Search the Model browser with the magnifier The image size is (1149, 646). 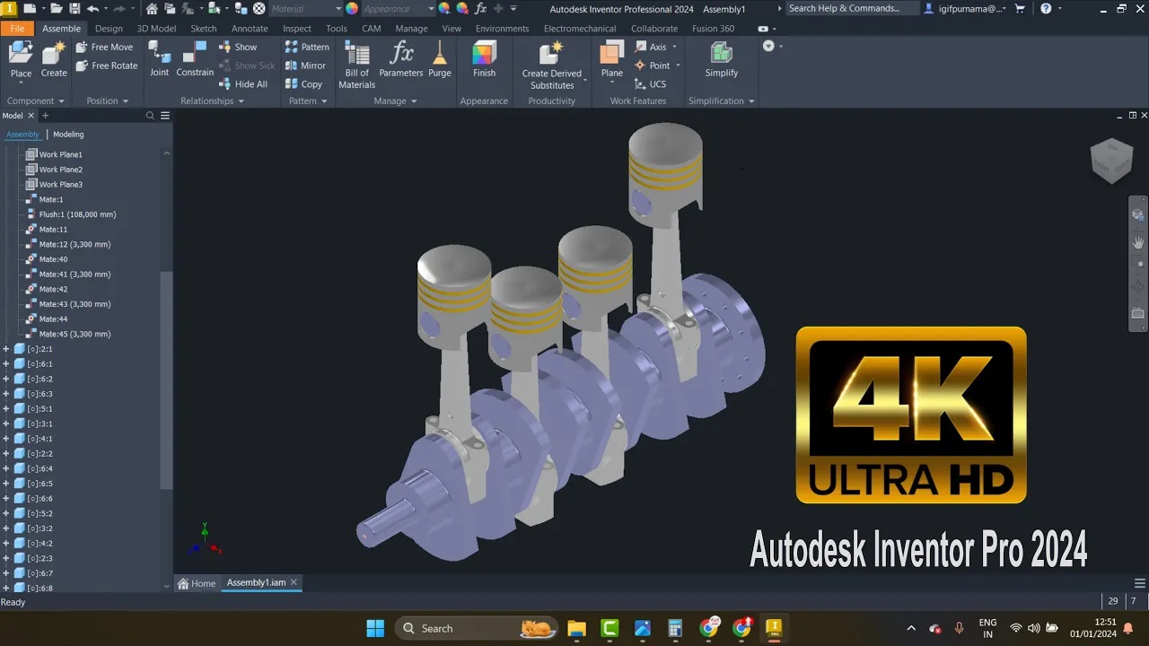(151, 116)
